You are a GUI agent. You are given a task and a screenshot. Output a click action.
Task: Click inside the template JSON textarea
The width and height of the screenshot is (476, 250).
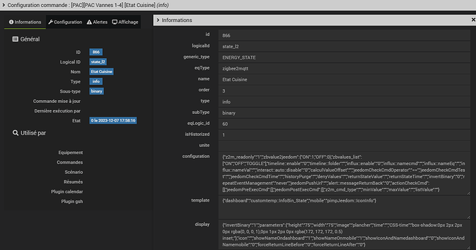pos(344,207)
